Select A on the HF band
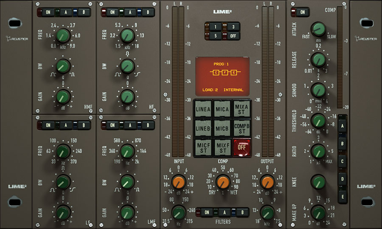This screenshot has height=229, width=382. click(x=130, y=12)
